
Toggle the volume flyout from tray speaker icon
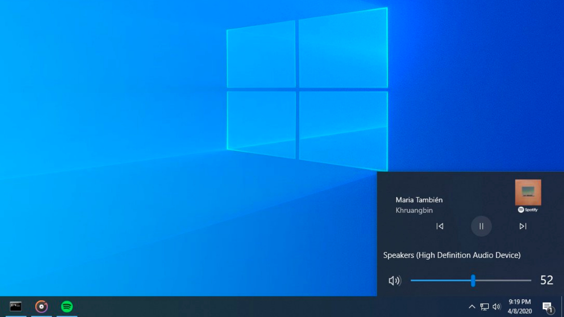coord(497,307)
